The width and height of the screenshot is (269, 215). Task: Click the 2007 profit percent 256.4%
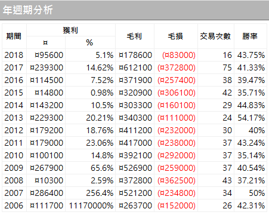tap(100, 193)
